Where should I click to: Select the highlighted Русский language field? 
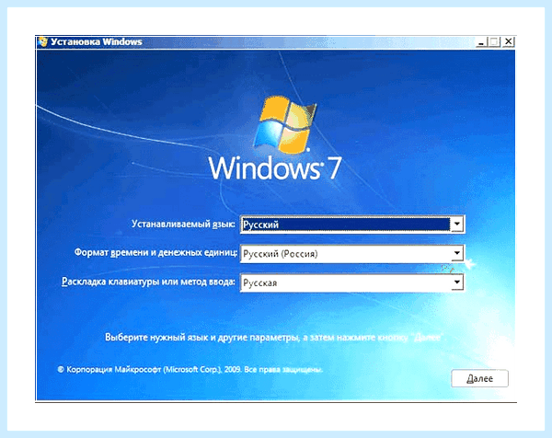(x=352, y=225)
